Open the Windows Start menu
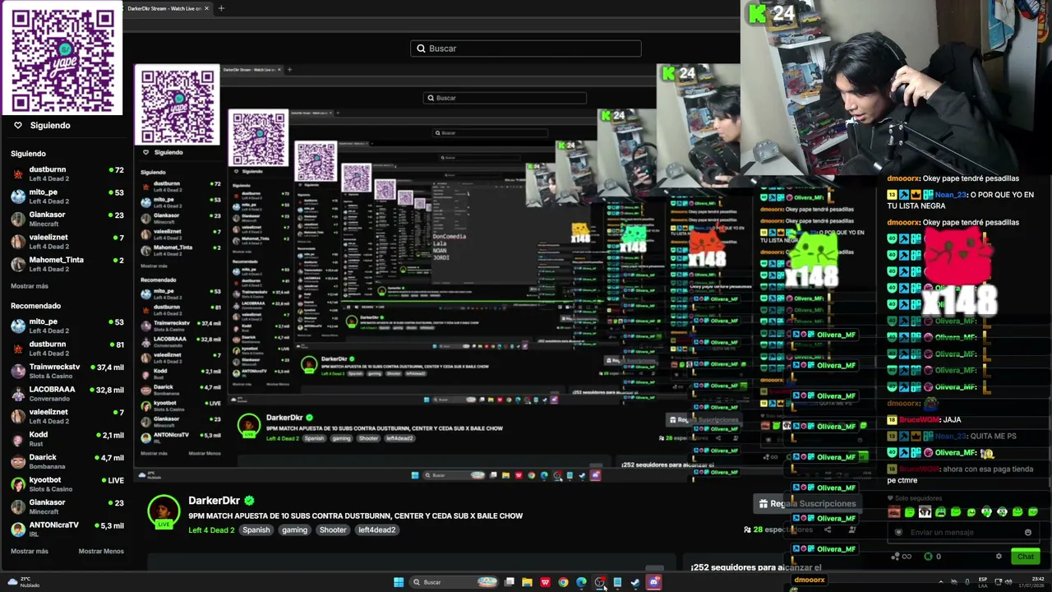 [x=399, y=582]
